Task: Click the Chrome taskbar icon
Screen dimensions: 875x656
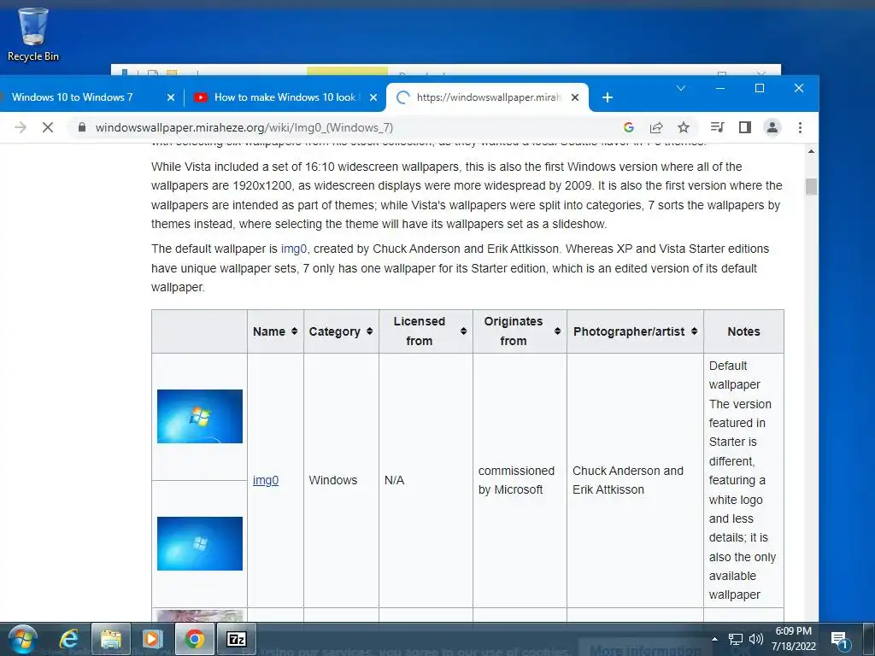Action: tap(194, 639)
